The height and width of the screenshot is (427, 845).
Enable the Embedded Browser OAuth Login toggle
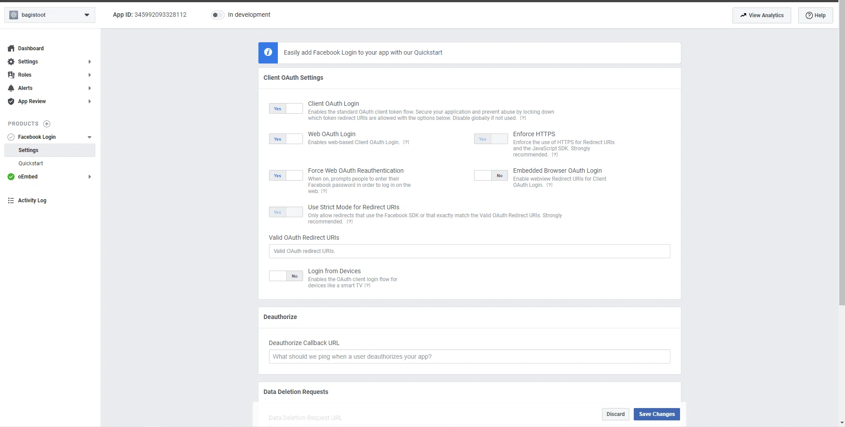click(490, 176)
